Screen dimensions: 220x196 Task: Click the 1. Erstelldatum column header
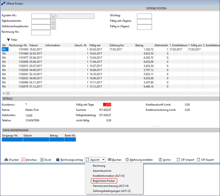[x=178, y=45]
